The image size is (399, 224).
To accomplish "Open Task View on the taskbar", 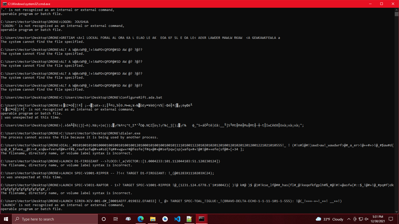I will tap(116, 219).
